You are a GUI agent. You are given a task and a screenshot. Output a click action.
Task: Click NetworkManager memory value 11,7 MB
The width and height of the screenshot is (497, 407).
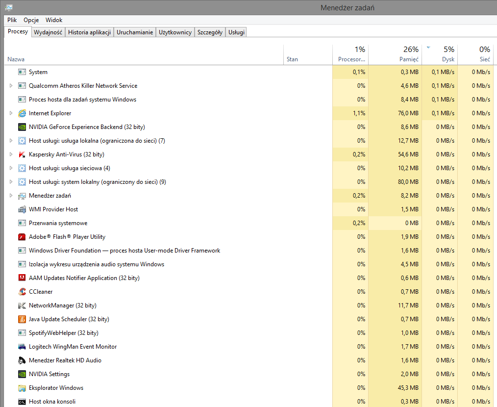tap(408, 305)
